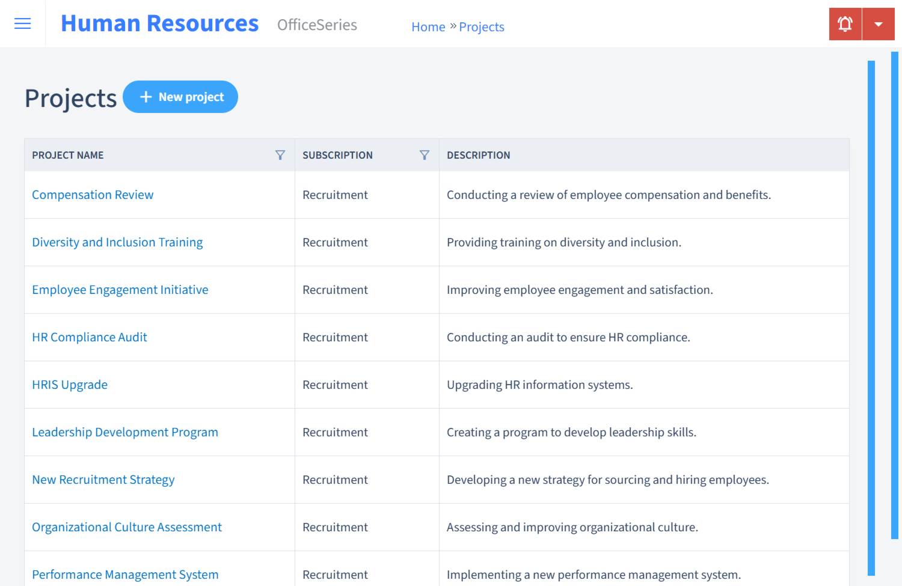This screenshot has height=586, width=902.
Task: Open Diversity and Inclusion Training project
Action: pos(117,242)
